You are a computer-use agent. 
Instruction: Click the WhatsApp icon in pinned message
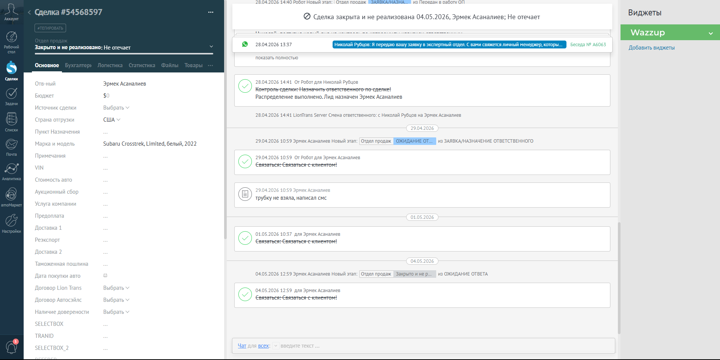245,44
